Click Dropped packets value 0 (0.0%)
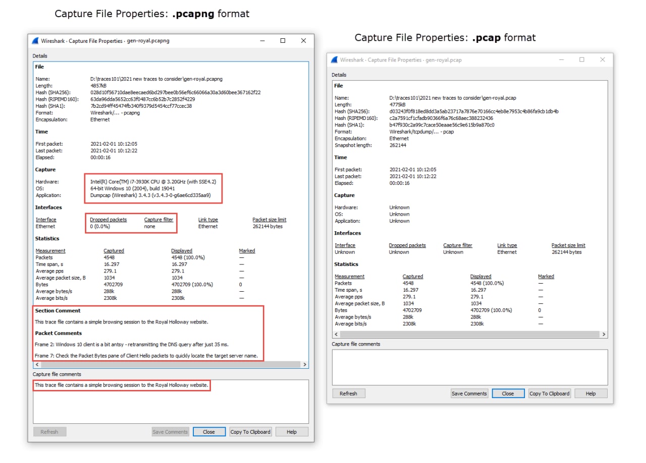646x463 pixels. 100,226
